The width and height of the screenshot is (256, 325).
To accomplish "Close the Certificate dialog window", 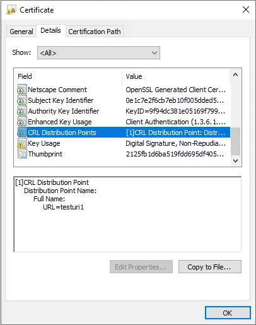I will (245, 9).
